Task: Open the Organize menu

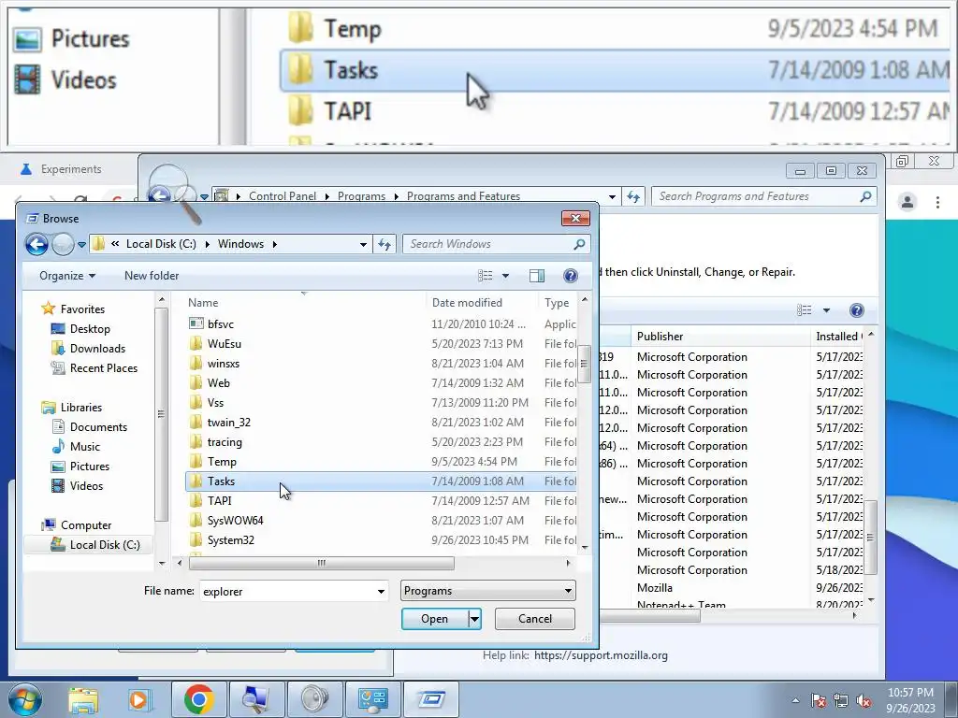Action: (x=67, y=276)
